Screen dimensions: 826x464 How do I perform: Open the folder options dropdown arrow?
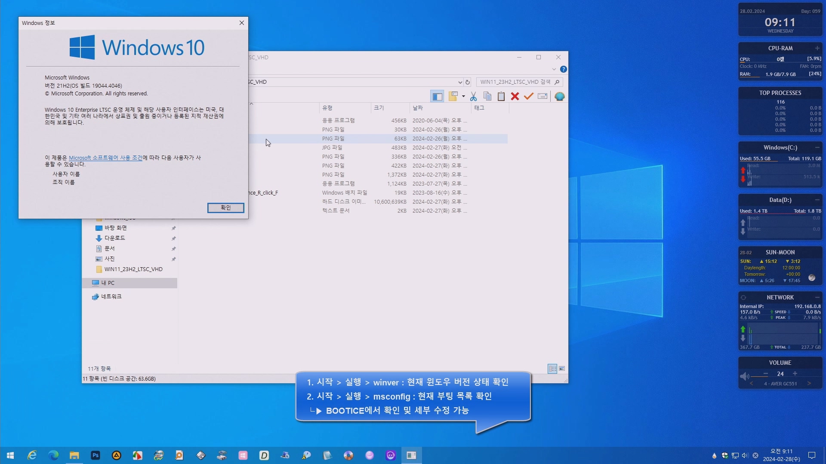(463, 96)
